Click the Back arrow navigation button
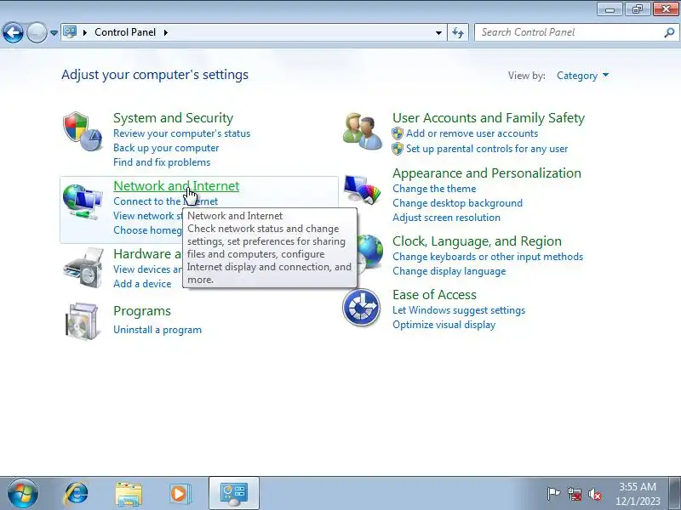The width and height of the screenshot is (681, 510). coord(13,32)
